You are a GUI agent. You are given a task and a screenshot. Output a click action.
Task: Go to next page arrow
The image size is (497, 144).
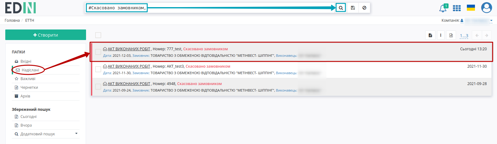[x=487, y=35]
